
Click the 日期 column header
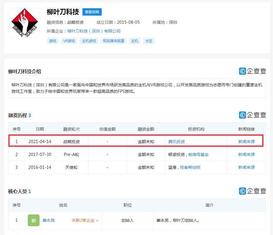pos(40,129)
